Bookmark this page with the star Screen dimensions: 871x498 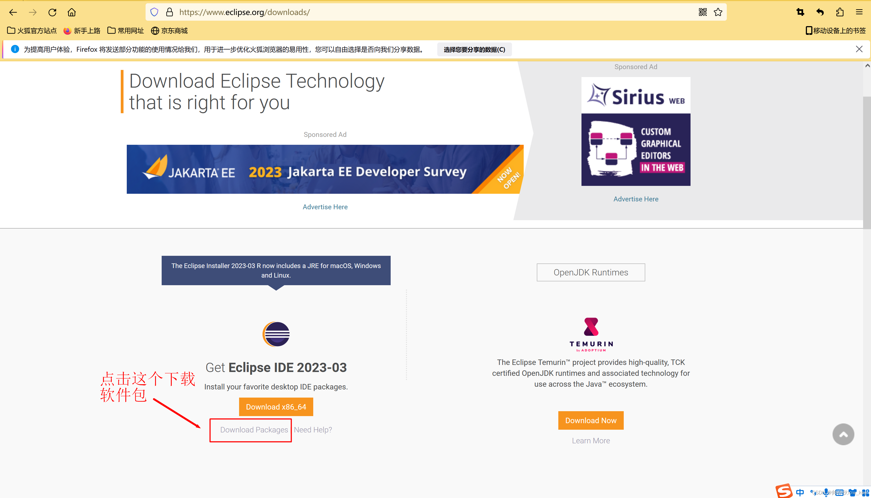[718, 12]
